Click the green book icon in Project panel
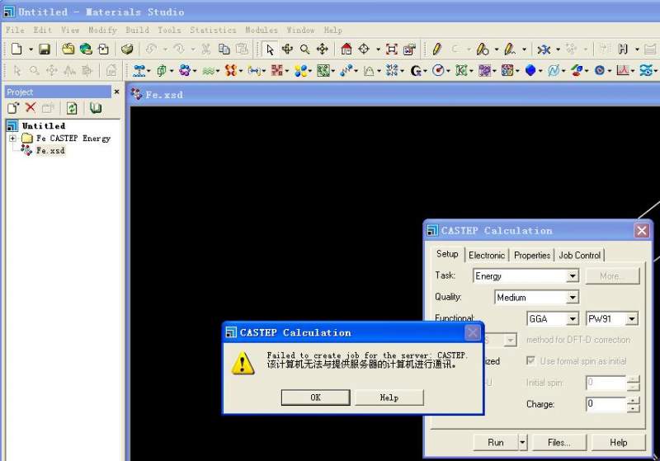Image resolution: width=660 pixels, height=461 pixels. coord(96,108)
